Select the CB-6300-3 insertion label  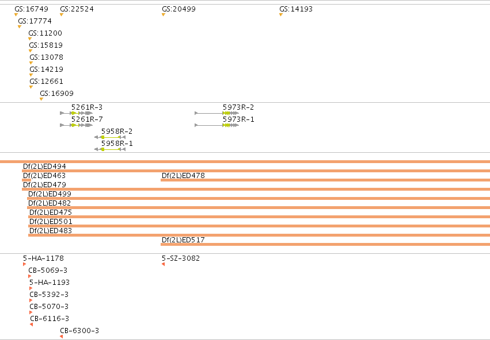coord(79,331)
